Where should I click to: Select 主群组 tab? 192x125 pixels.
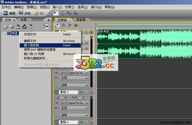(x=62, y=20)
